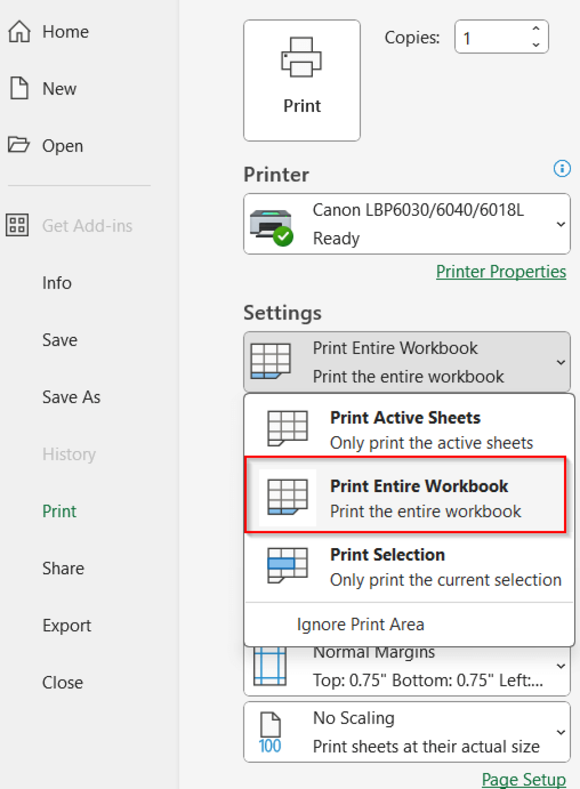Increase copies using the up stepper arrow
580x789 pixels.
535,29
